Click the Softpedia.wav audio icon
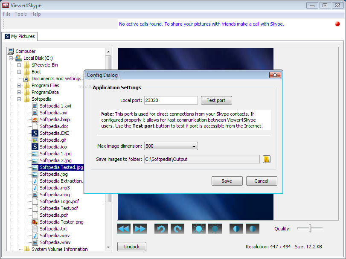This screenshot has width=346, height=259. click(x=35, y=236)
